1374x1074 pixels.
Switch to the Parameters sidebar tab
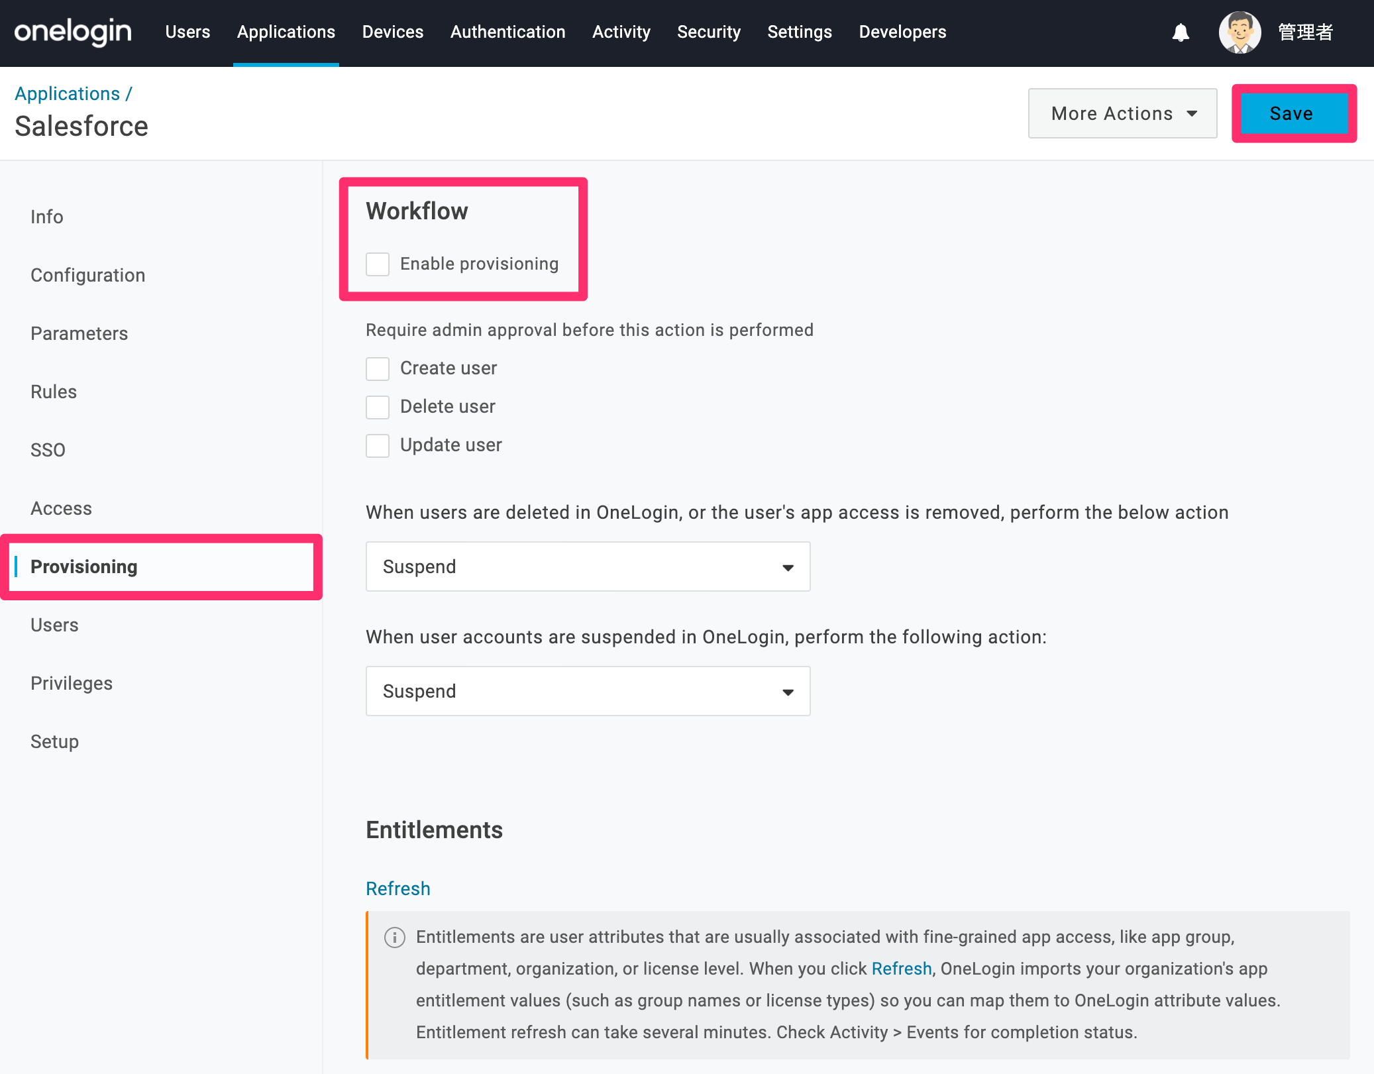coord(79,333)
